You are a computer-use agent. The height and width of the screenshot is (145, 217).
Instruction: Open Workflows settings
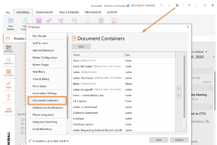coord(47,72)
